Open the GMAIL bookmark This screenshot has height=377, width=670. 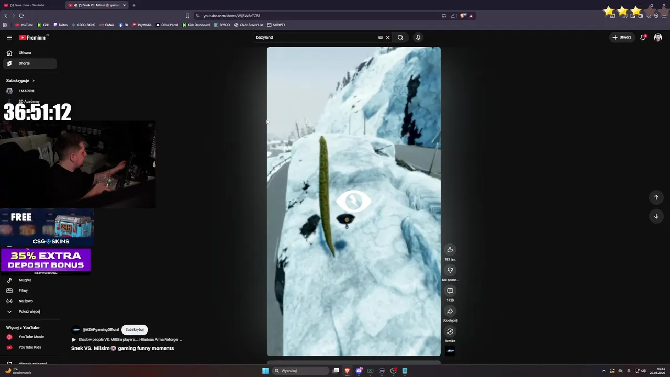point(107,25)
